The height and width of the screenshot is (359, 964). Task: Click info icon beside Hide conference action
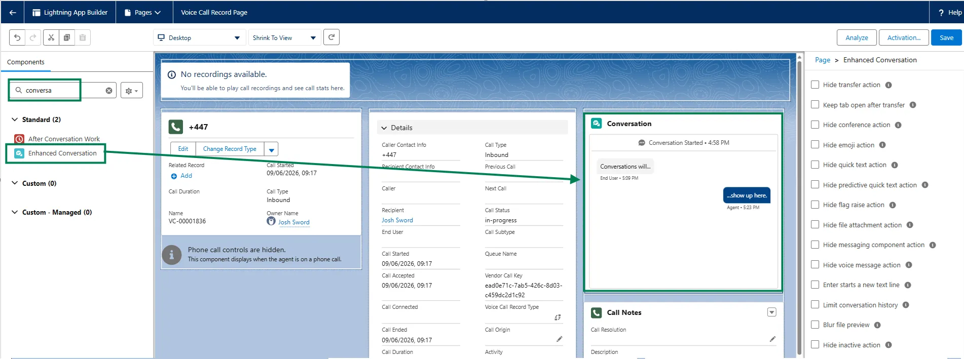pyautogui.click(x=898, y=125)
